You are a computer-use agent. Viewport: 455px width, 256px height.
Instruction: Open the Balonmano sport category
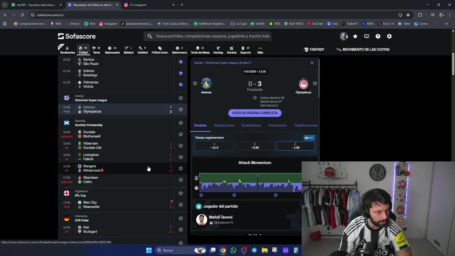click(x=180, y=50)
